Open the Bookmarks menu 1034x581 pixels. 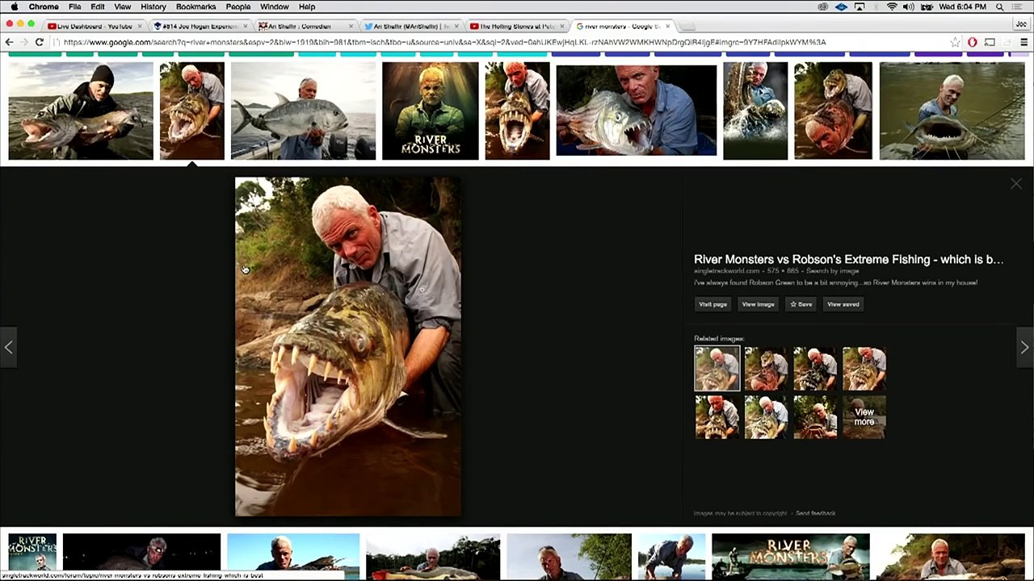click(195, 6)
